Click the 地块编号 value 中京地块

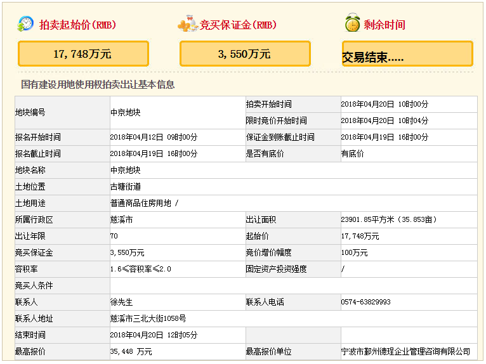(x=125, y=112)
